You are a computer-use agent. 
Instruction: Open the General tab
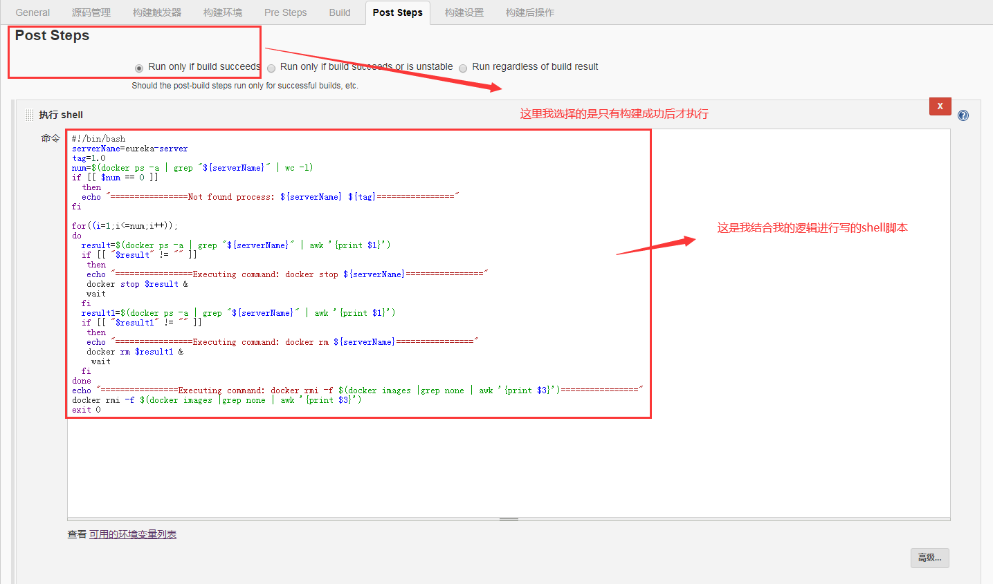coord(33,12)
